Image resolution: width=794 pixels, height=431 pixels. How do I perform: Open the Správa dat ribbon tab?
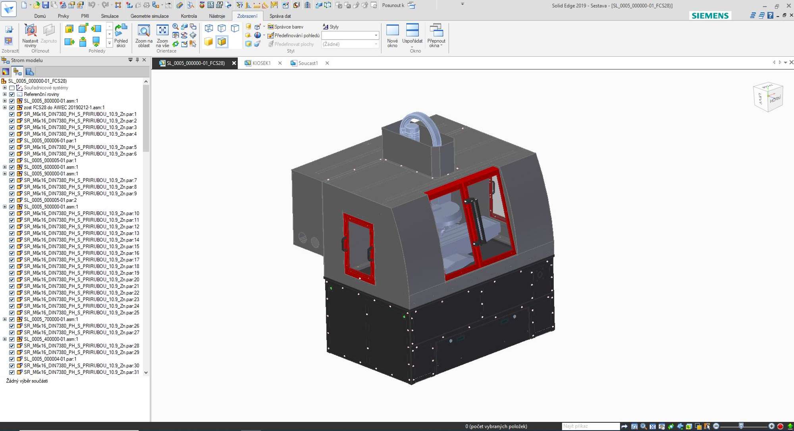(280, 16)
